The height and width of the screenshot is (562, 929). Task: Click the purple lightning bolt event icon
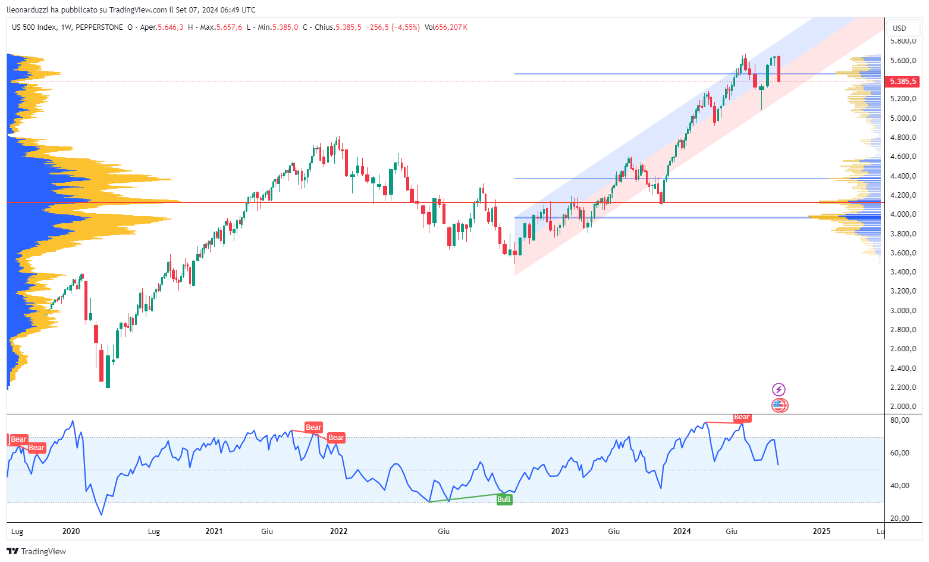779,389
